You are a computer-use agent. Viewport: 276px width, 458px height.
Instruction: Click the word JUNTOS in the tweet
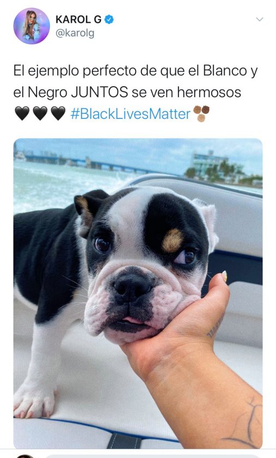[x=100, y=93]
